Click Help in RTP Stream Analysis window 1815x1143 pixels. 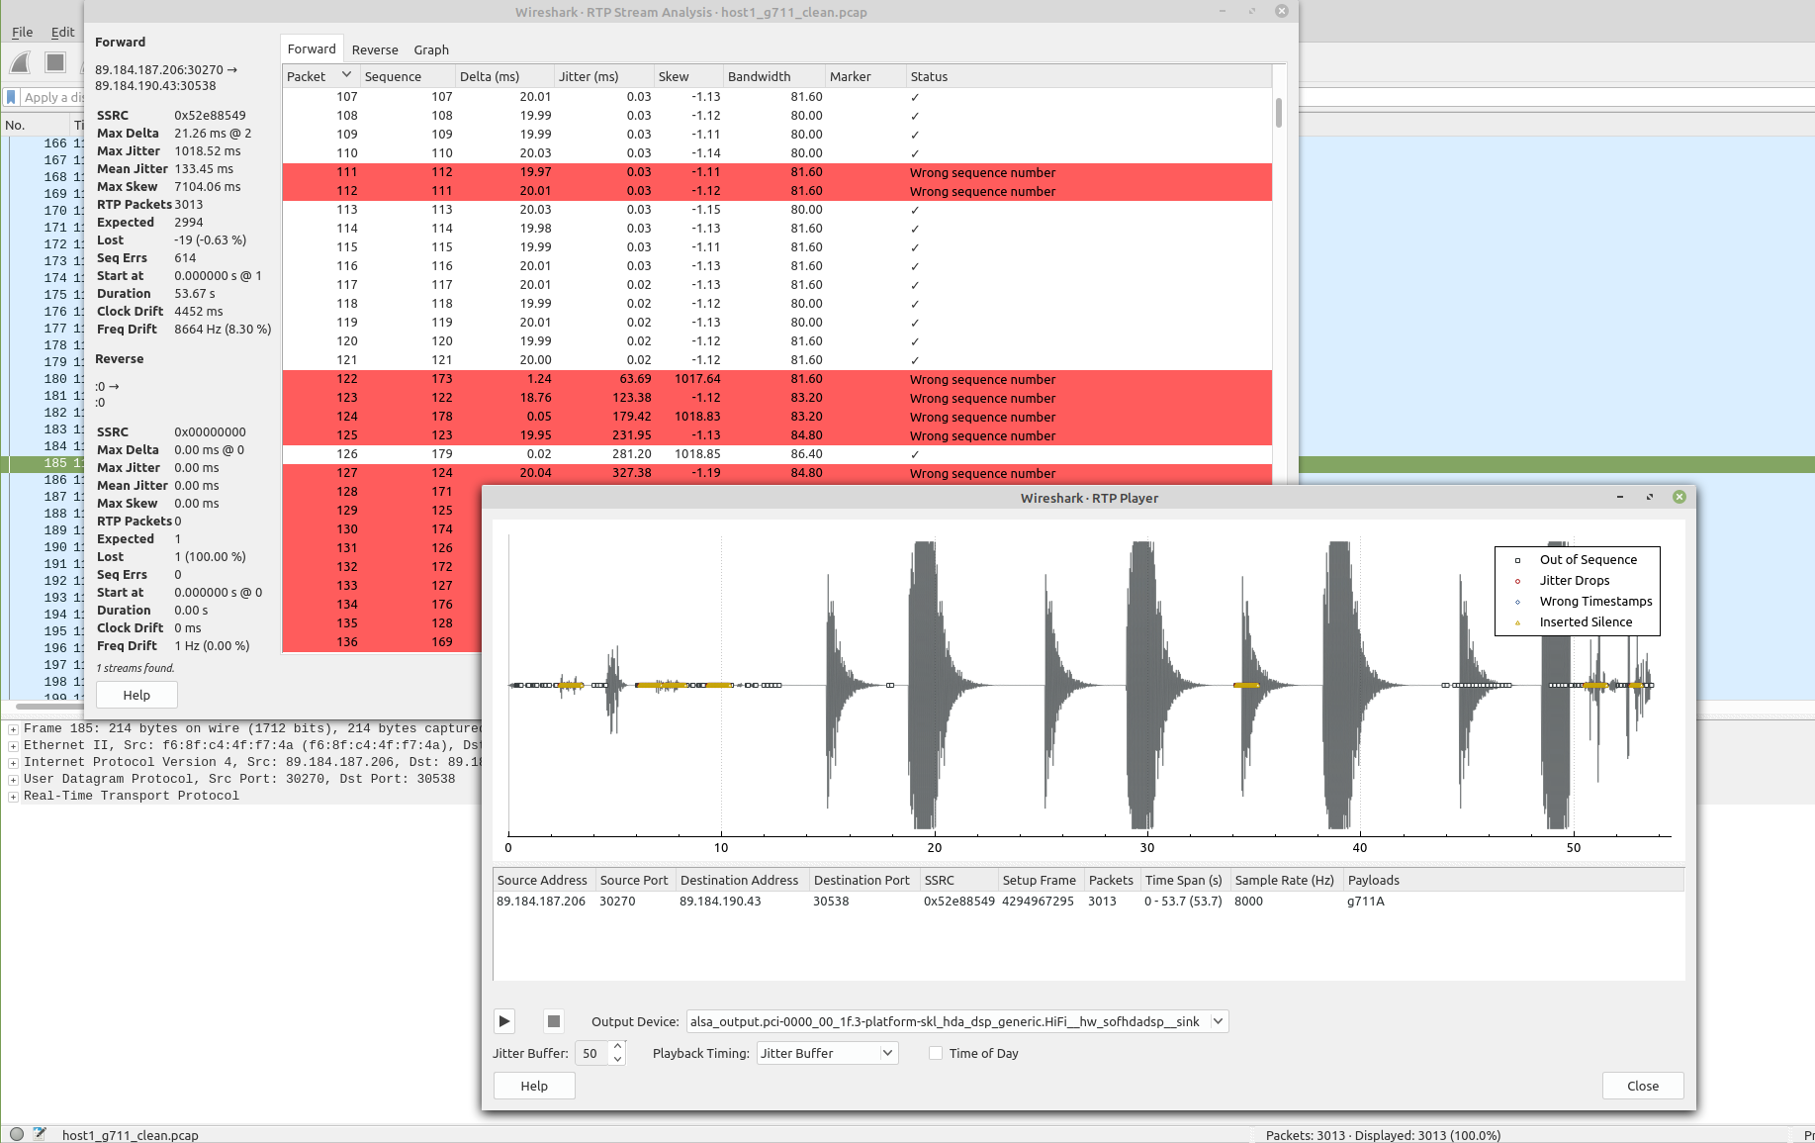(136, 695)
